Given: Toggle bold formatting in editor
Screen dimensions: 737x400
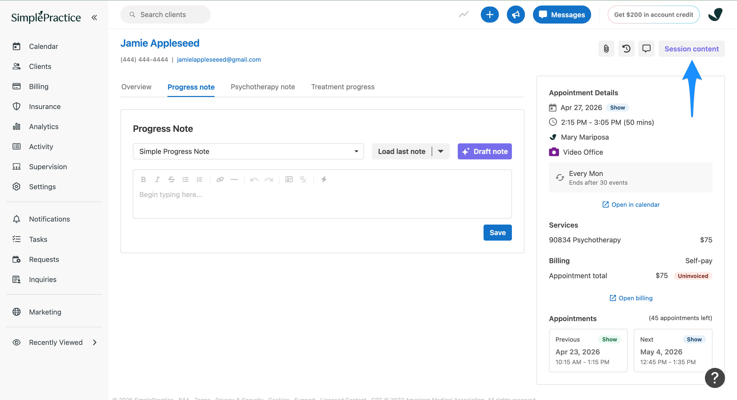Looking at the screenshot, I should coord(143,179).
